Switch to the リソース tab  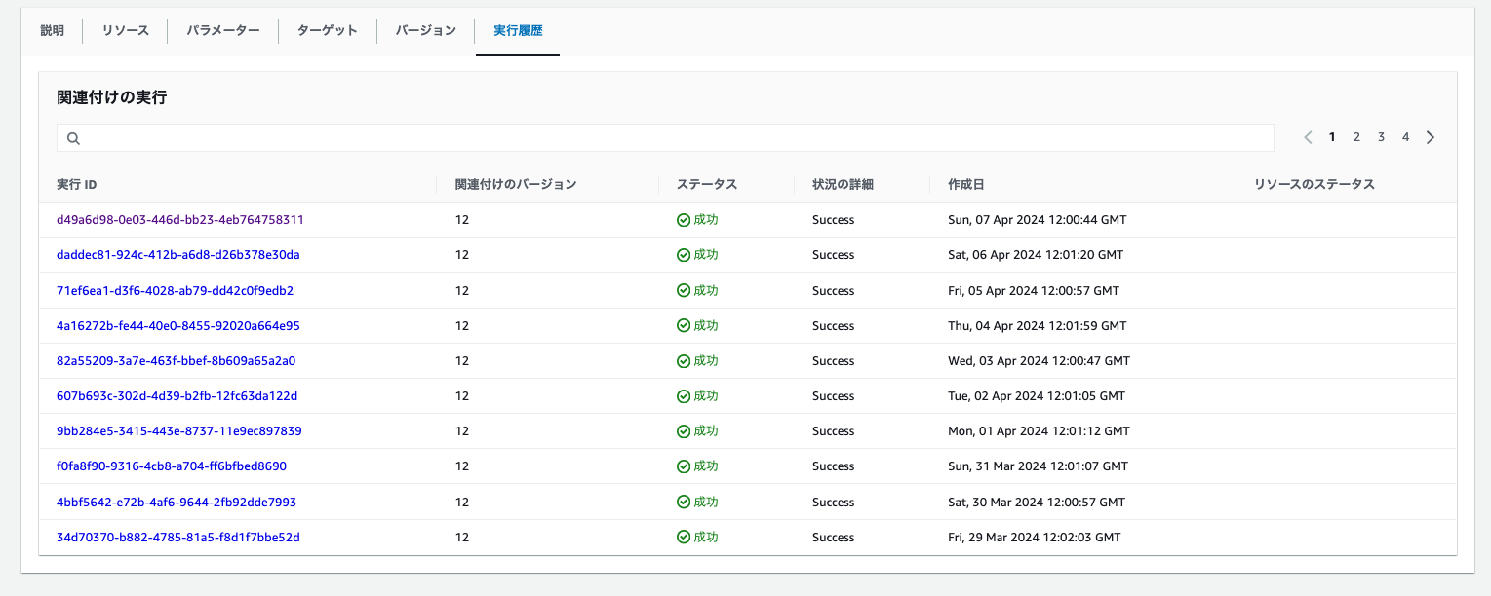click(x=126, y=30)
